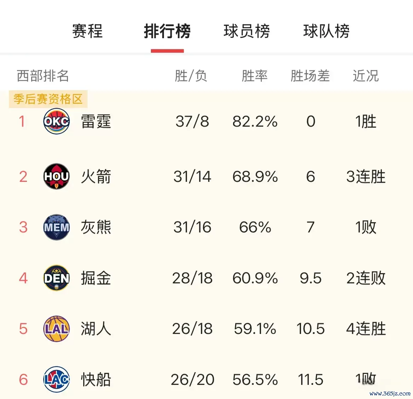Go to the 球队榜 tab
This screenshot has height=399, width=413.
(x=326, y=31)
